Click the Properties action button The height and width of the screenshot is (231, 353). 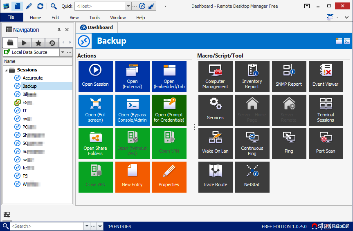coord(169,177)
